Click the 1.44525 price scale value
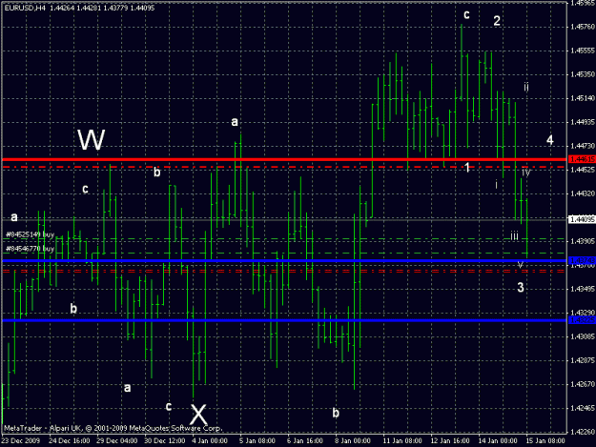 pyautogui.click(x=583, y=170)
